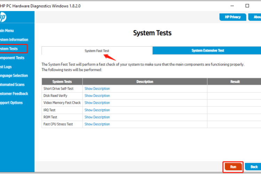Open Test Logs from sidebar

click(8, 67)
